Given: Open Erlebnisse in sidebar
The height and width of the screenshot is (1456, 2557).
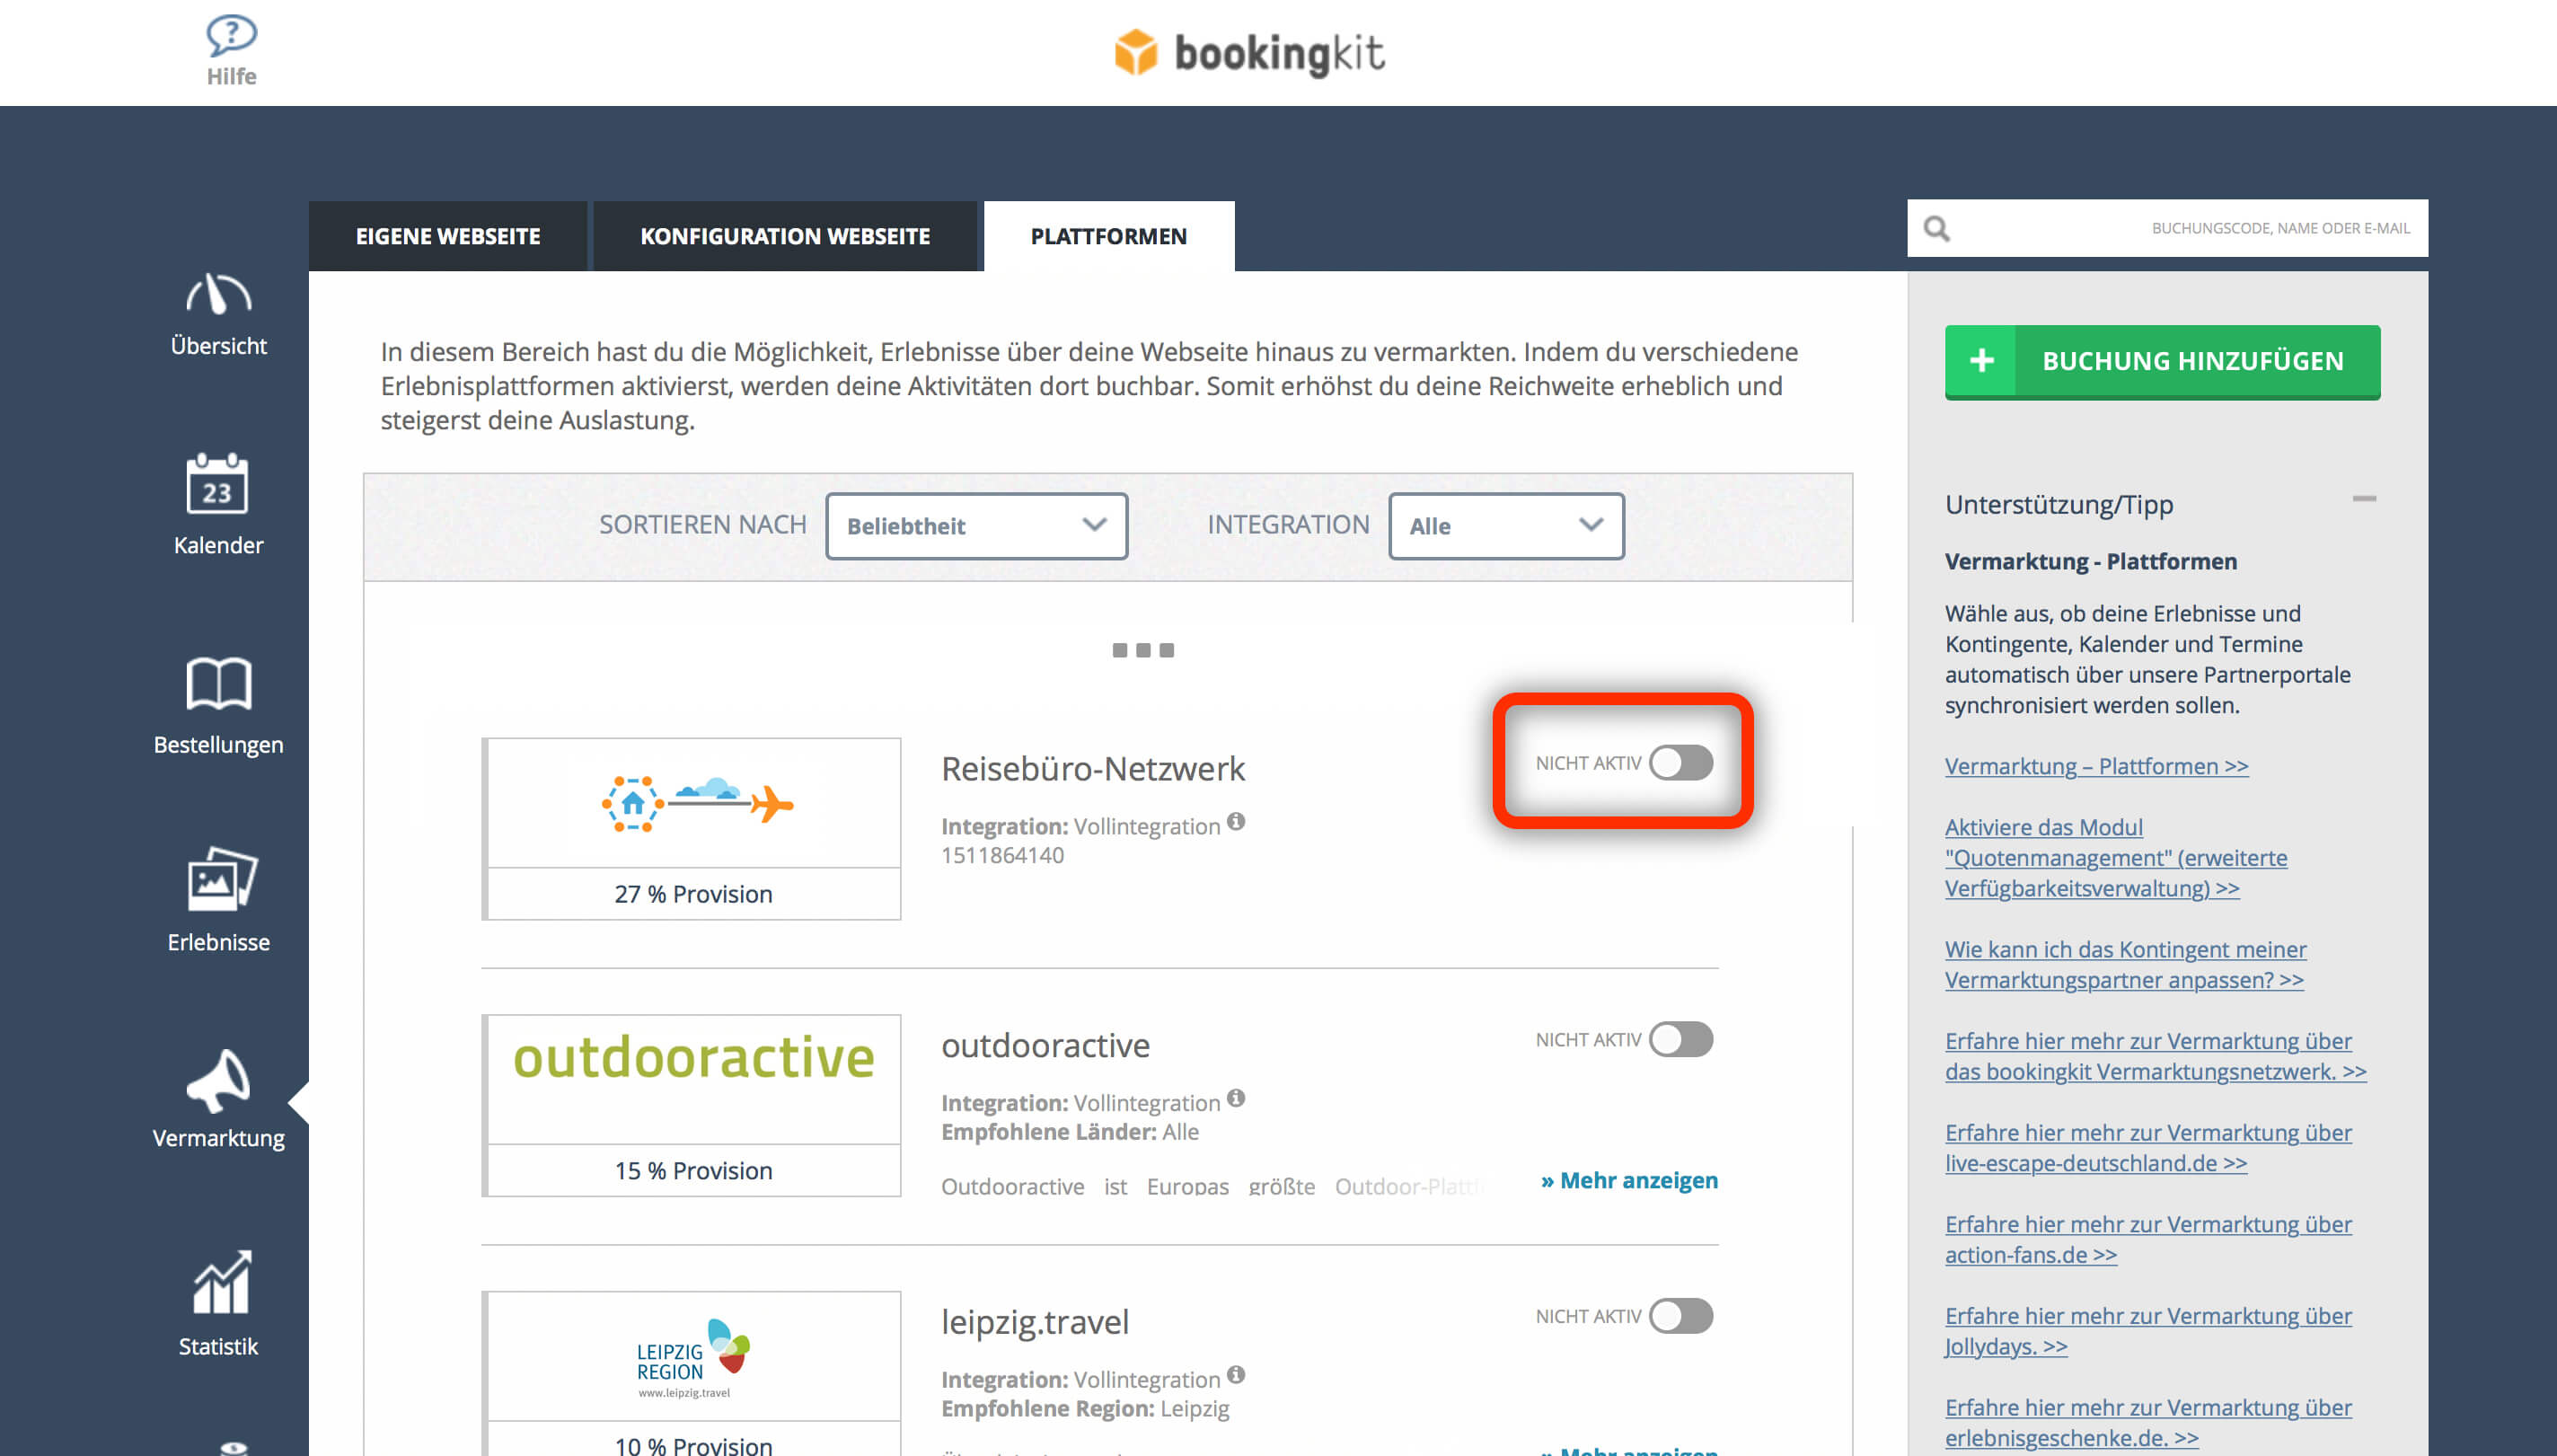Looking at the screenshot, I should (218, 901).
